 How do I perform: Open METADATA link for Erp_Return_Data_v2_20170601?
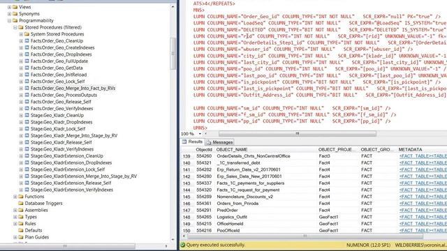pos(423,169)
